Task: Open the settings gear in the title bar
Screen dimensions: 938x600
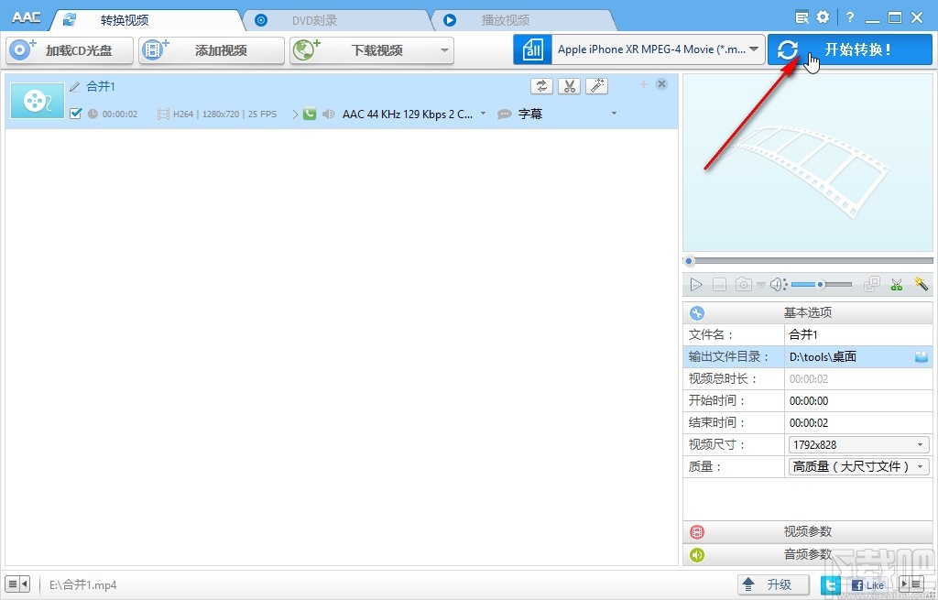Action: (822, 16)
